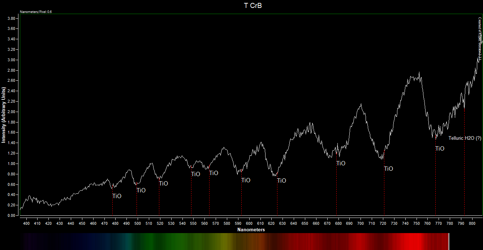Viewport: 483px width, 250px height.
Task: Select the Intensity (Arbitrary Units) axis label
Action: (4, 115)
